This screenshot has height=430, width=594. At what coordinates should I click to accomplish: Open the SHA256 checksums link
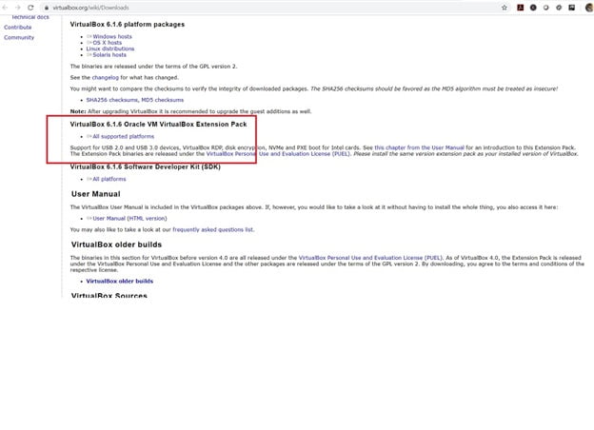111,100
